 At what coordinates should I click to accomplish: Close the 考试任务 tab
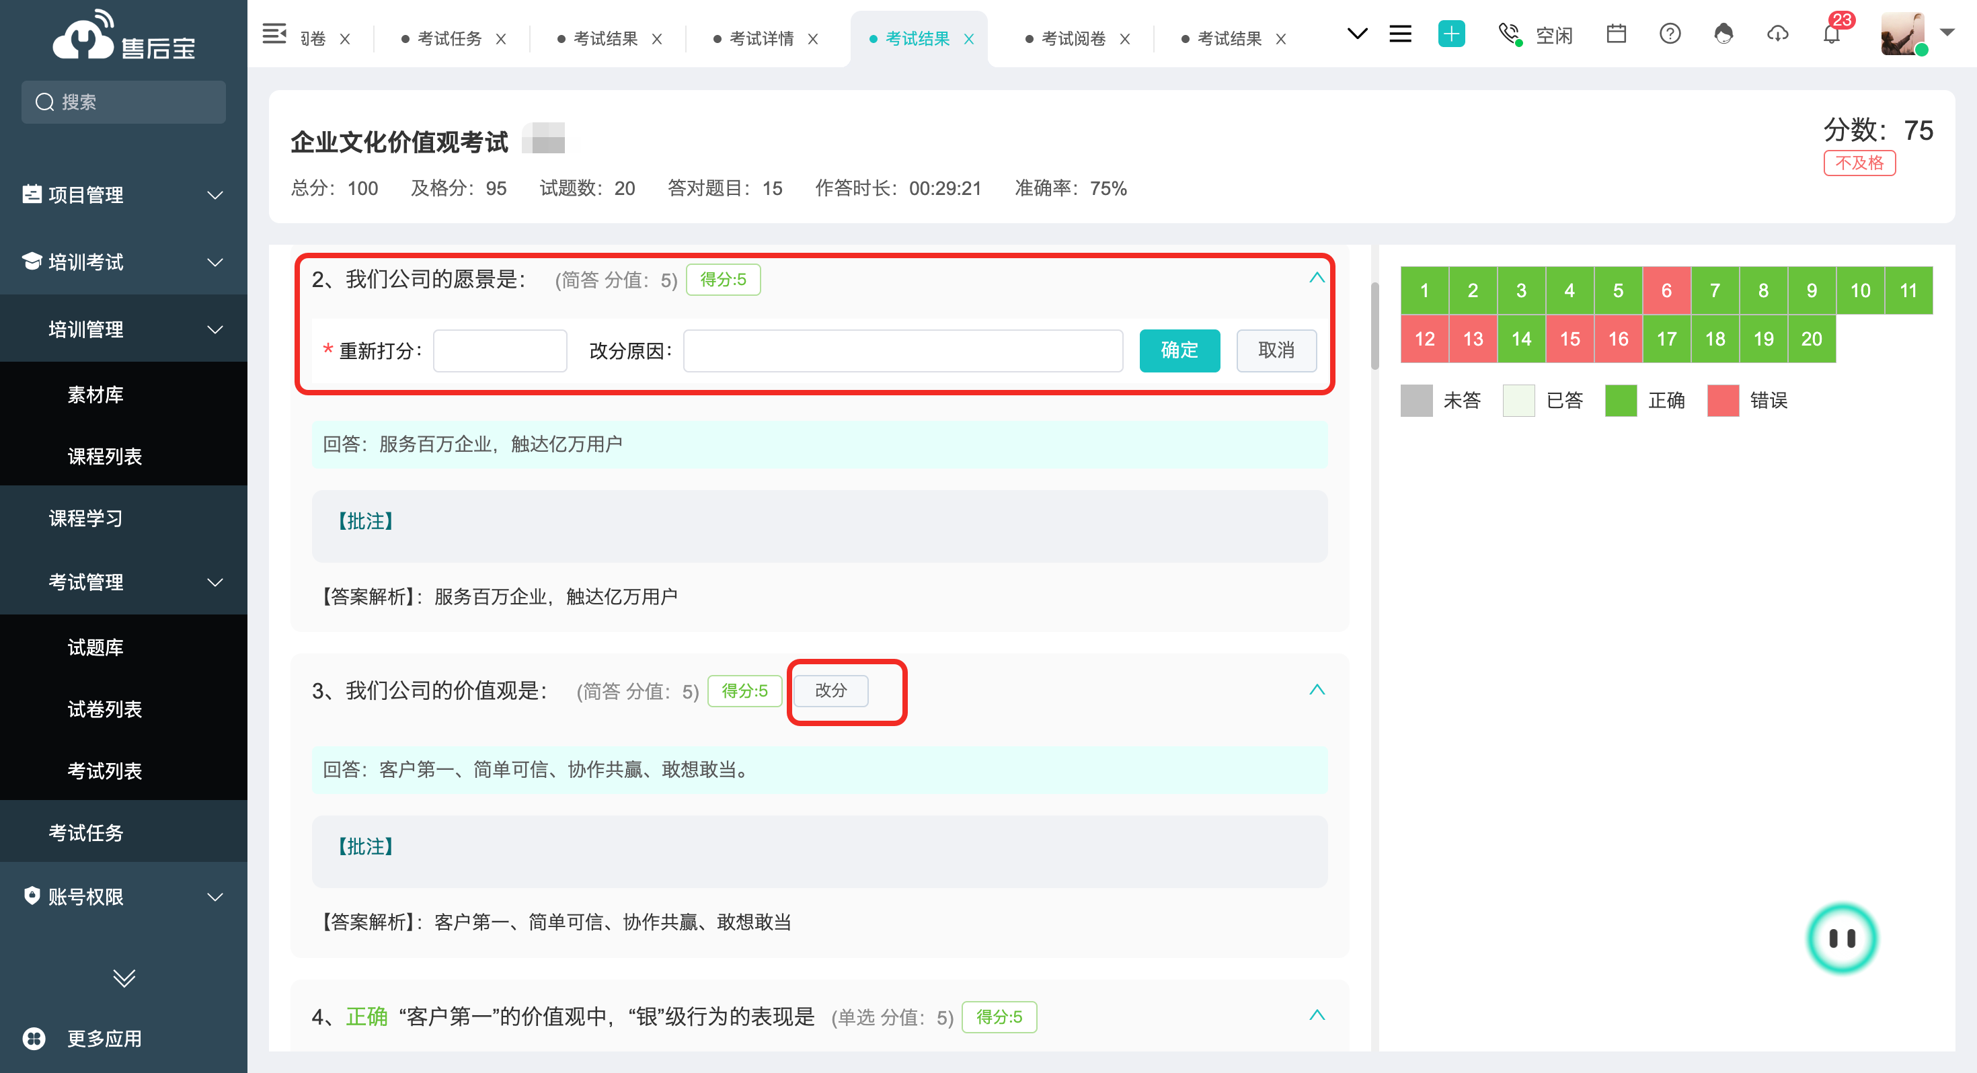tap(500, 38)
